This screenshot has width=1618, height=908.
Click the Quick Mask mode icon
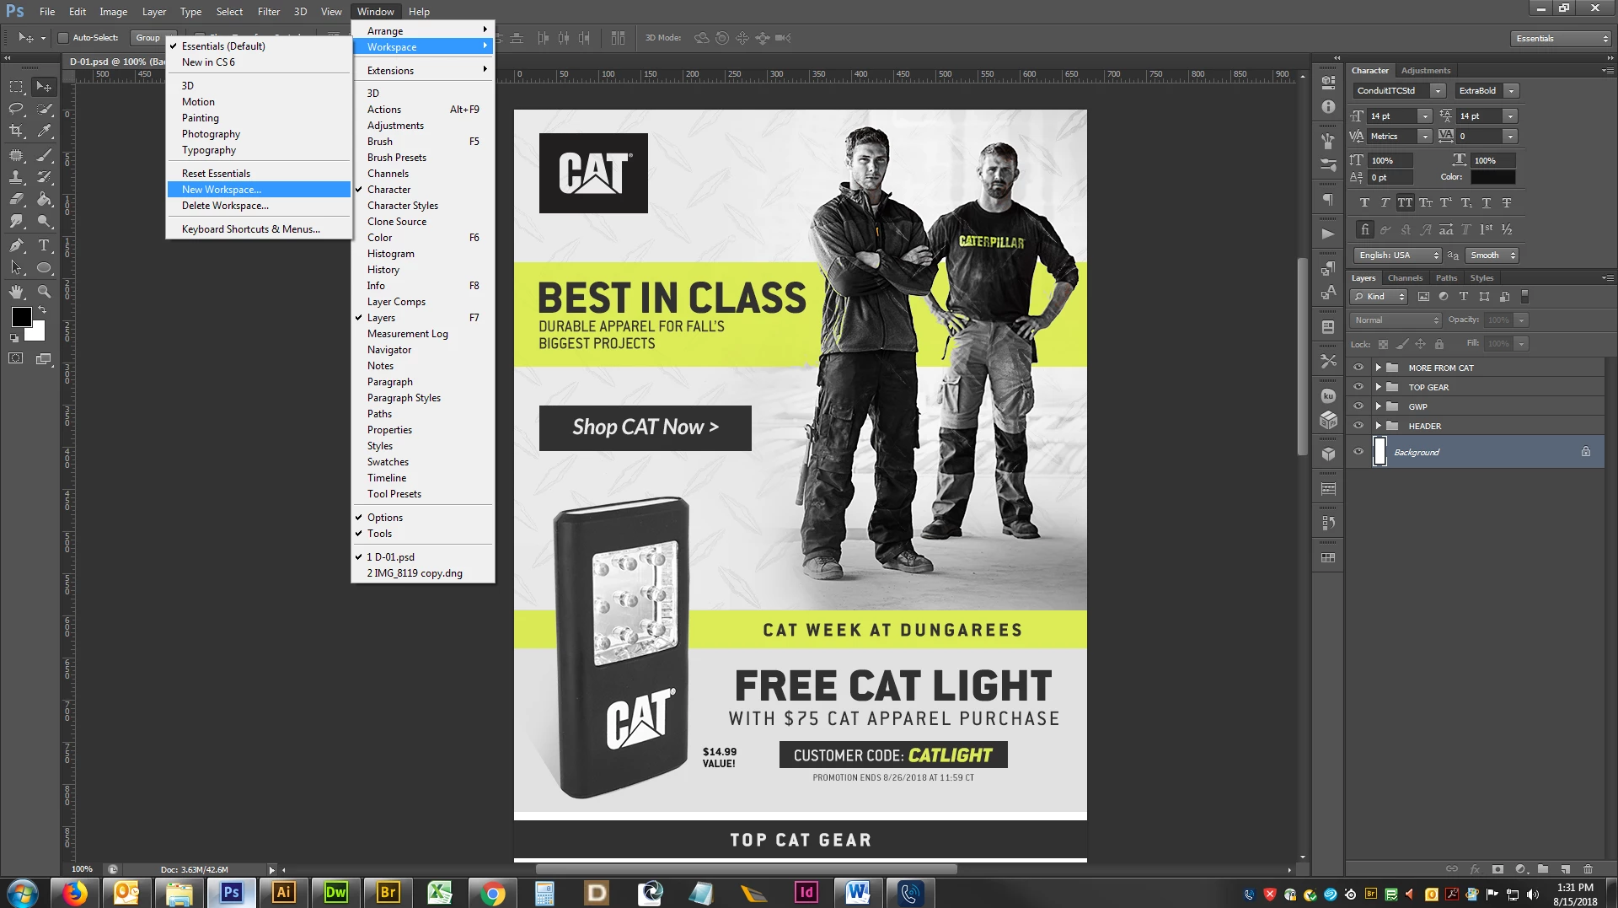pos(16,358)
